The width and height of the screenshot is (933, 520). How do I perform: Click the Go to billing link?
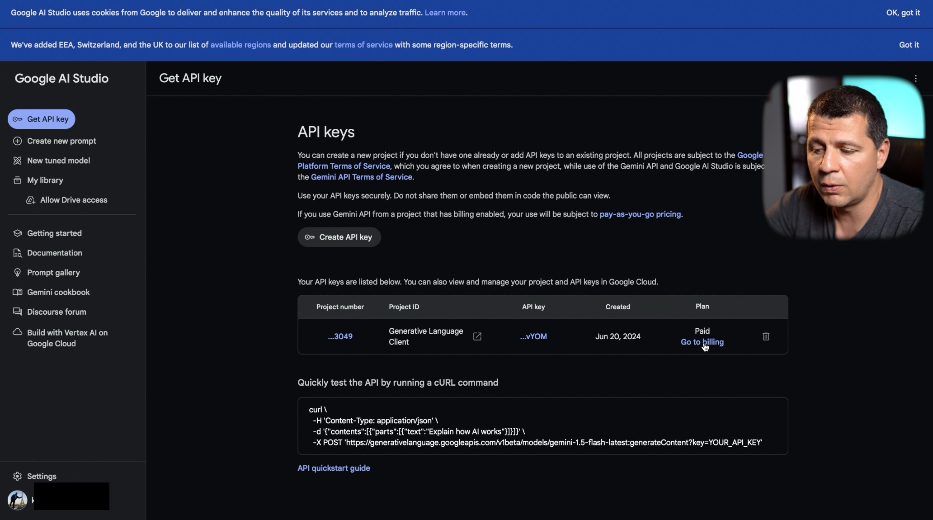coord(702,342)
